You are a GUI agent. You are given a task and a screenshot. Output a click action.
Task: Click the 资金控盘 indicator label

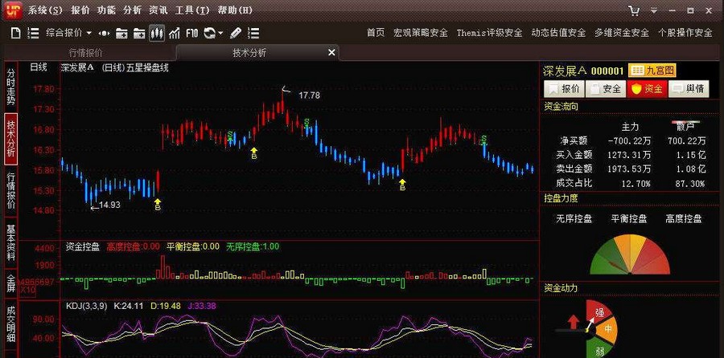pyautogui.click(x=83, y=247)
